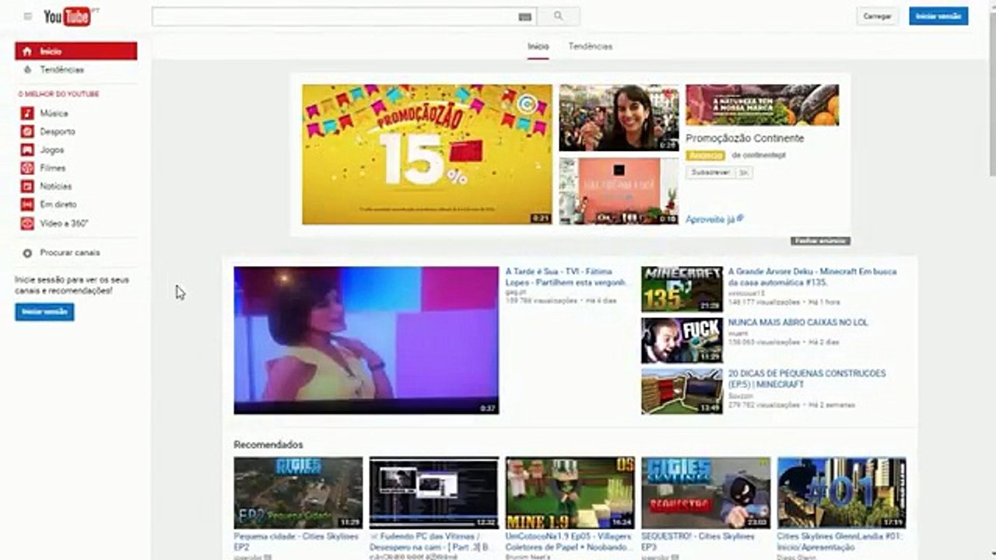
Task: Open A Grande Árvore Deku video title
Action: 812,277
